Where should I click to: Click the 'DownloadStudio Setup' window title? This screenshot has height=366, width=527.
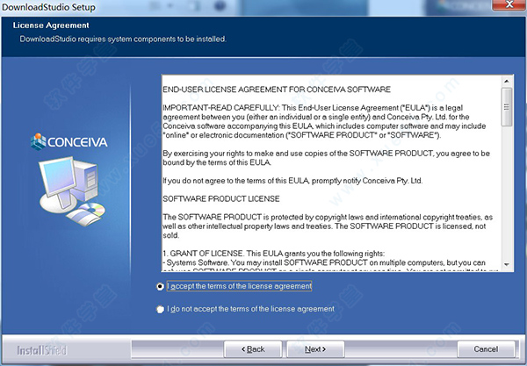(x=48, y=7)
